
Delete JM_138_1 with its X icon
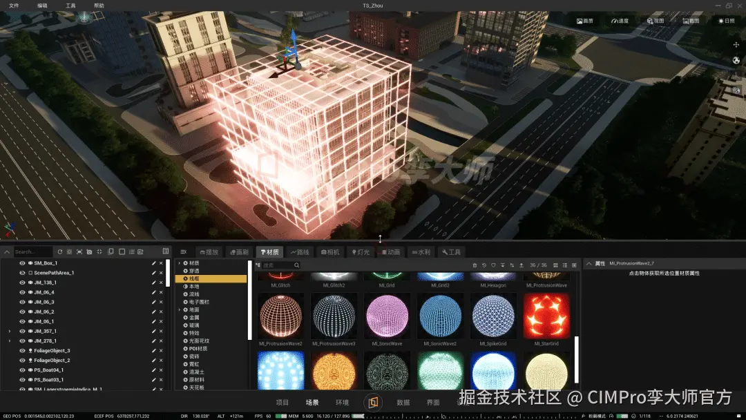[161, 283]
